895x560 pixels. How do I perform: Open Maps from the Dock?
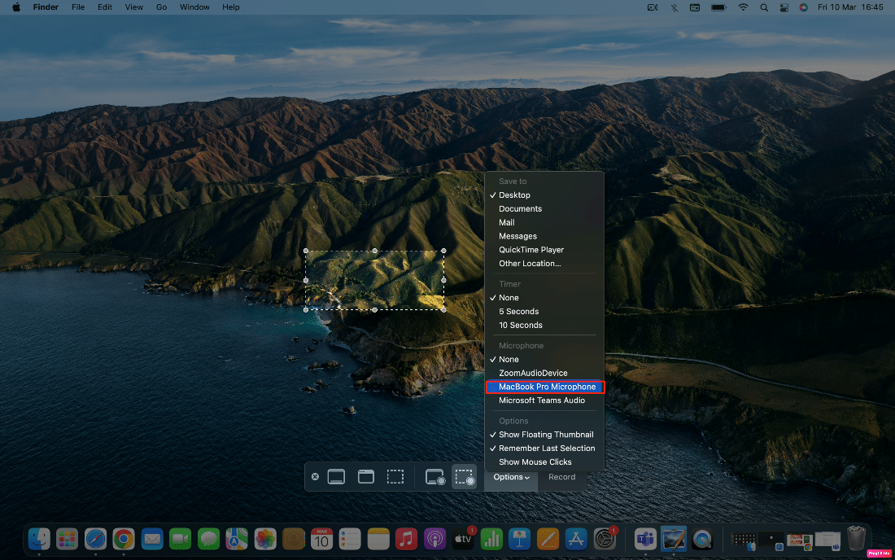point(237,538)
